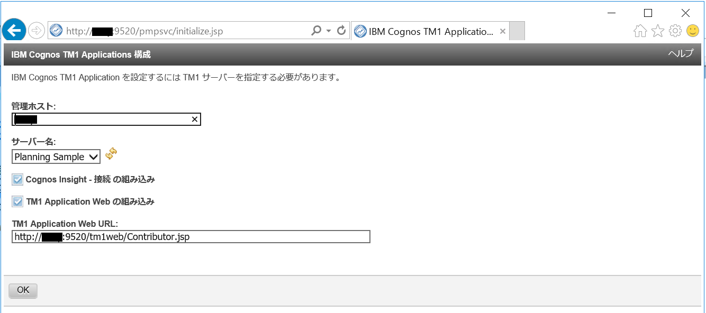
Task: Toggle TM1 Application Web の組み込み checkbox
Action: (x=18, y=201)
